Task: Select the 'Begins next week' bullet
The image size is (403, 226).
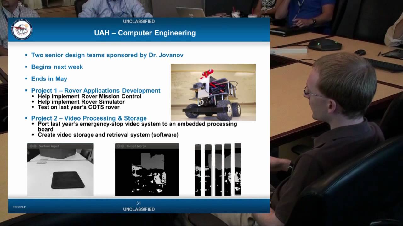Action: pyautogui.click(x=57, y=67)
